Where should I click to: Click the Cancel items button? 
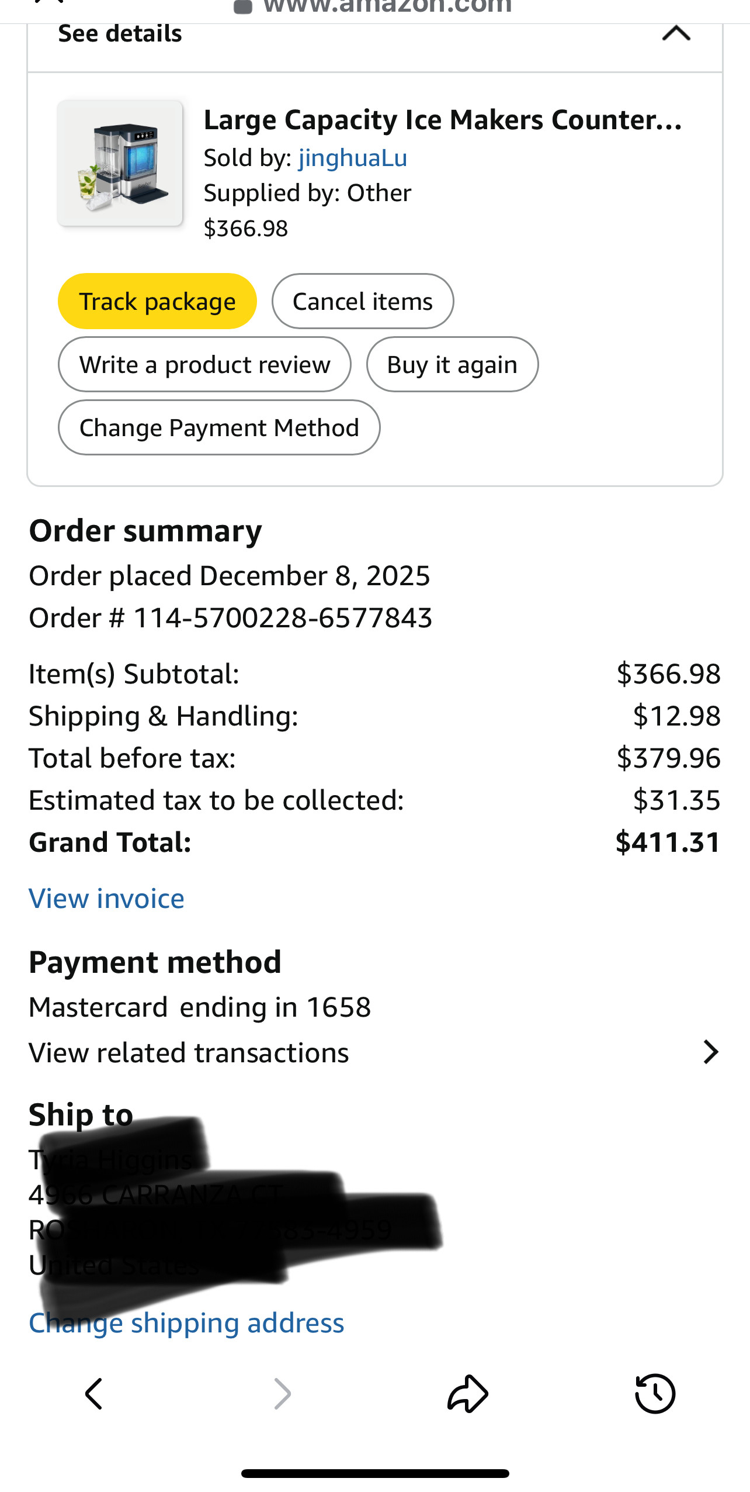(x=362, y=301)
